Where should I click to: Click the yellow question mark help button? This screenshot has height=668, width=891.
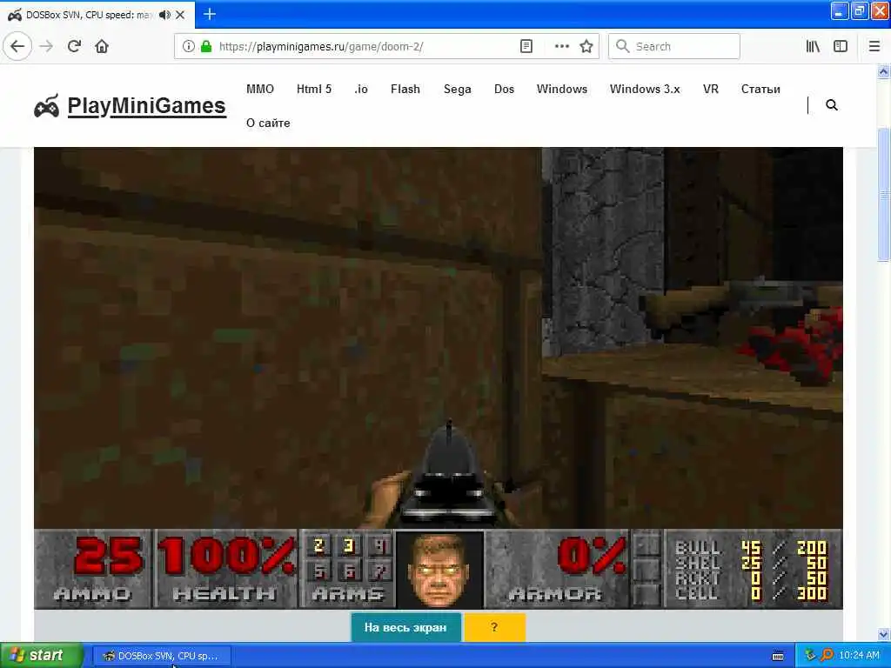pyautogui.click(x=494, y=627)
